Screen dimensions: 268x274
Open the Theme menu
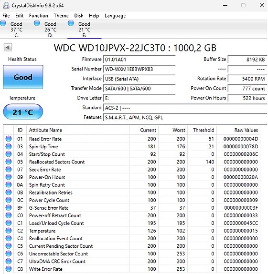tap(61, 16)
